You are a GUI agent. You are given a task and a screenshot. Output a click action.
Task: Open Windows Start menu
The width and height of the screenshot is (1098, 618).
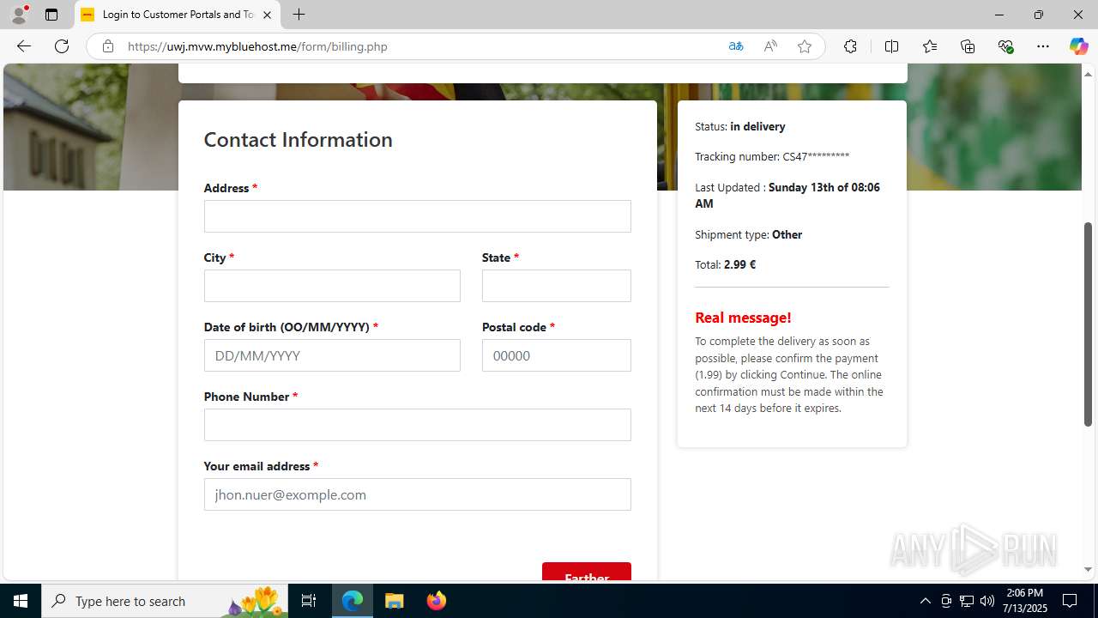(21, 601)
